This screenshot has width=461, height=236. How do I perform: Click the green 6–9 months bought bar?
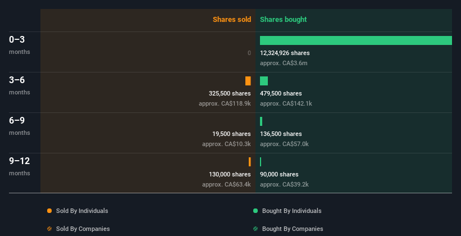pyautogui.click(x=261, y=121)
